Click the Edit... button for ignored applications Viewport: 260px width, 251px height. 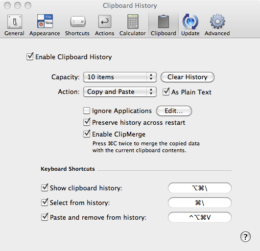pyautogui.click(x=174, y=111)
